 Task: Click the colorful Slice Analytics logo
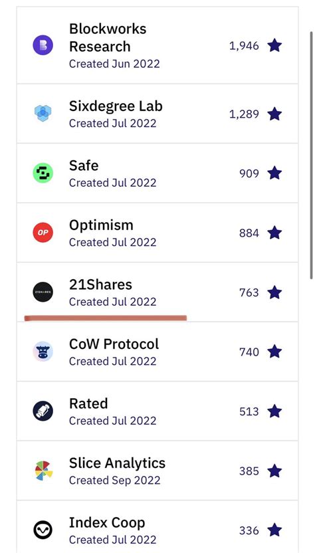(x=44, y=471)
